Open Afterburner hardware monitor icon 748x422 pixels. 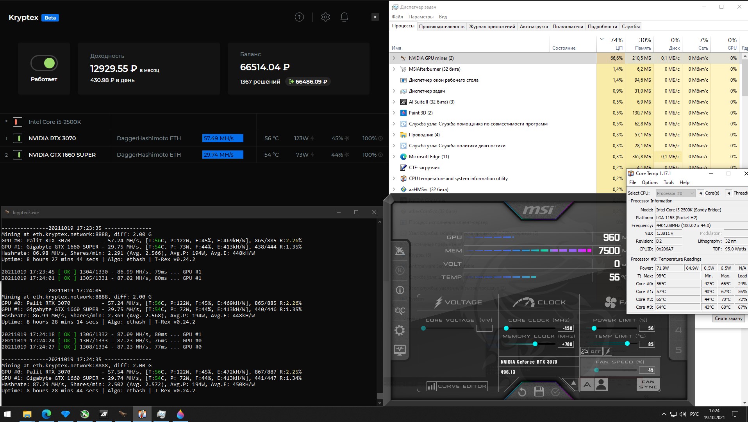[400, 350]
